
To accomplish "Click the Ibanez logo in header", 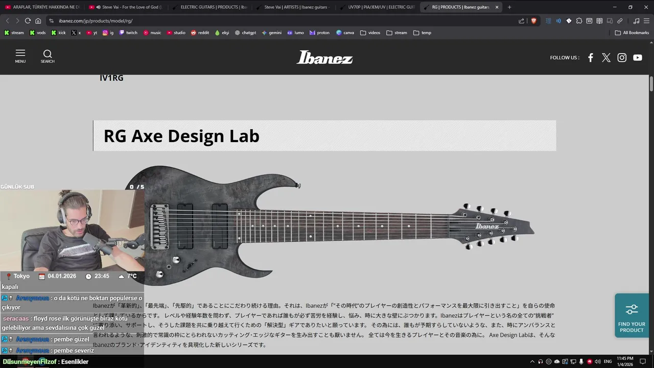I will click(324, 57).
